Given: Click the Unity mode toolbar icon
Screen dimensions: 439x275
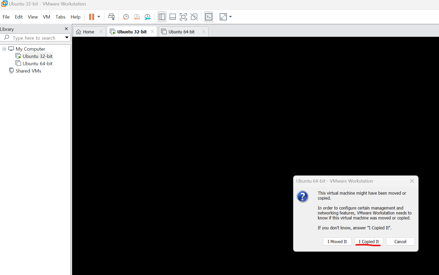Looking at the screenshot, I should [x=194, y=17].
